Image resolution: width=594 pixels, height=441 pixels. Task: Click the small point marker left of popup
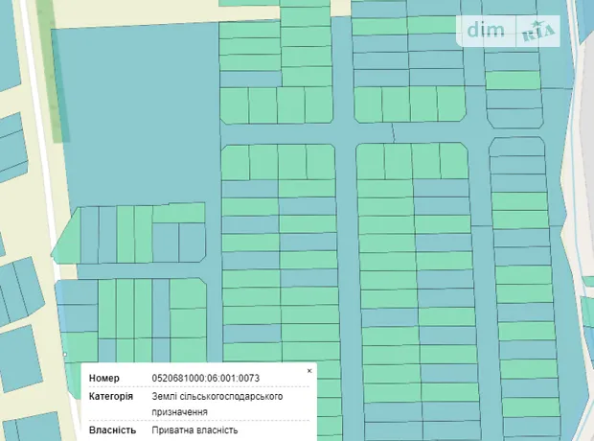click(x=65, y=354)
